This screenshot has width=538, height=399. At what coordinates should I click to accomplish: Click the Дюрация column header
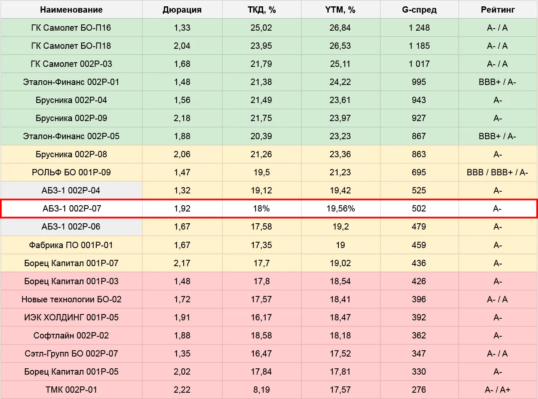pos(182,10)
